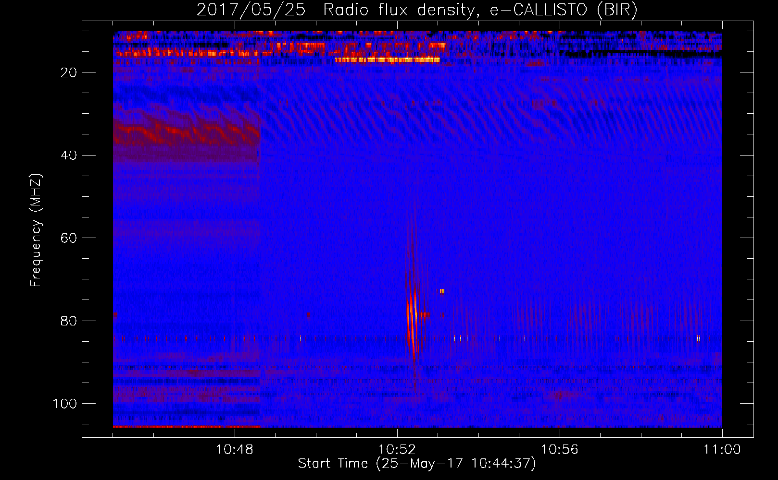The width and height of the screenshot is (778, 480).
Task: Click the '11:00' time tick label
Action: pos(722,450)
